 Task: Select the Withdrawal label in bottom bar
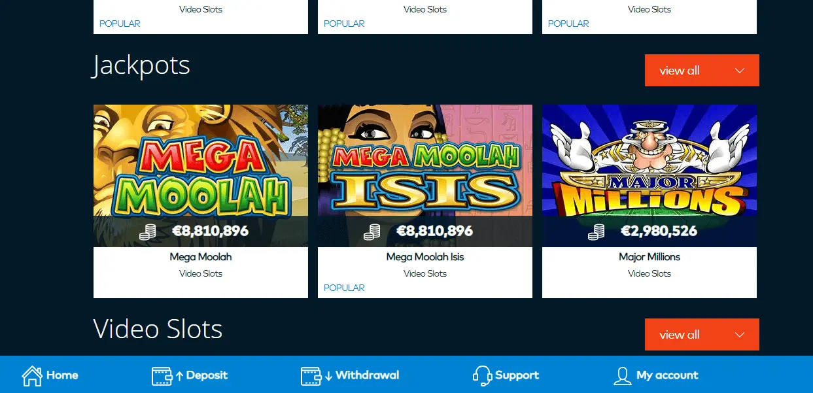click(367, 375)
